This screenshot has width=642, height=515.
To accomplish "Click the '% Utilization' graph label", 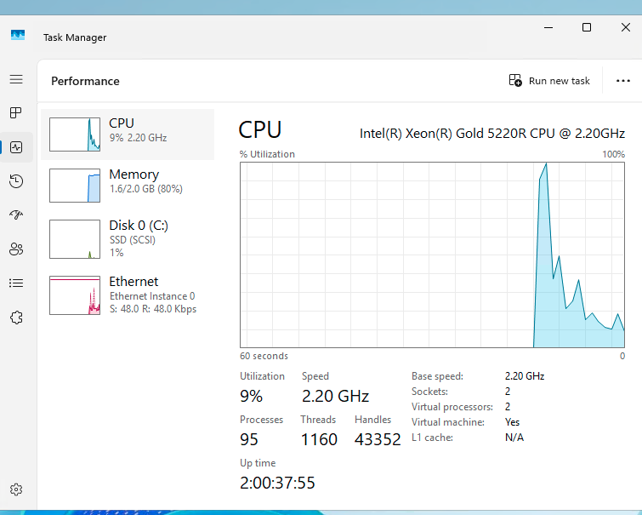I will click(x=267, y=154).
